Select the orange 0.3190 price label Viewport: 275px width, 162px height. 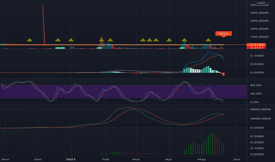pos(256,45)
